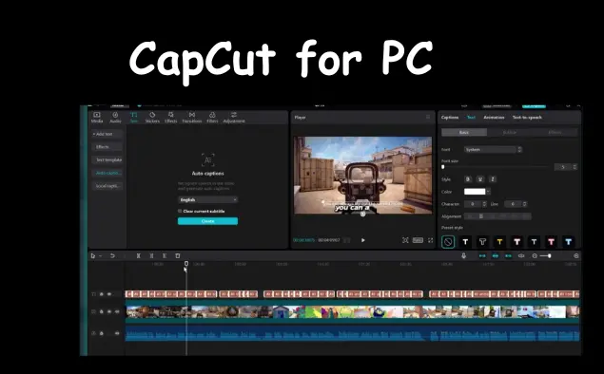The image size is (604, 374).
Task: Click the Add text sidebar button
Action: click(x=107, y=134)
